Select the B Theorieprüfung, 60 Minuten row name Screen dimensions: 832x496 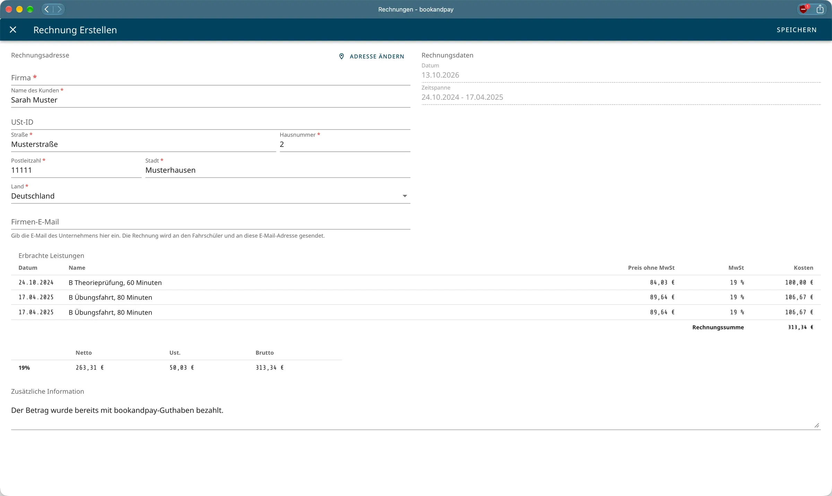coord(115,283)
